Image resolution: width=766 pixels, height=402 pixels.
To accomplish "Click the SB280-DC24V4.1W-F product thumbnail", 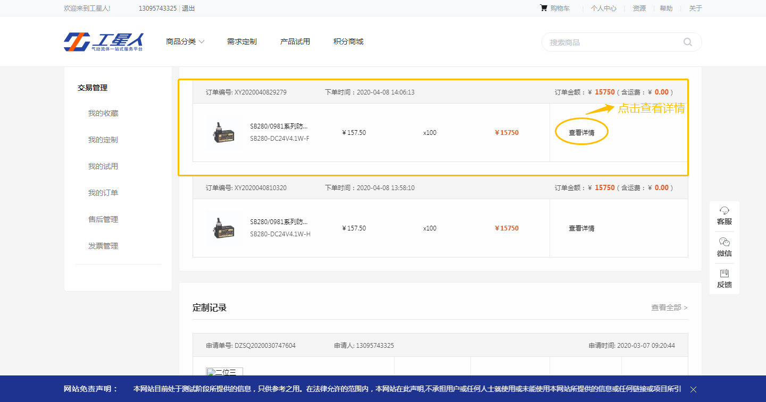I will click(x=224, y=133).
